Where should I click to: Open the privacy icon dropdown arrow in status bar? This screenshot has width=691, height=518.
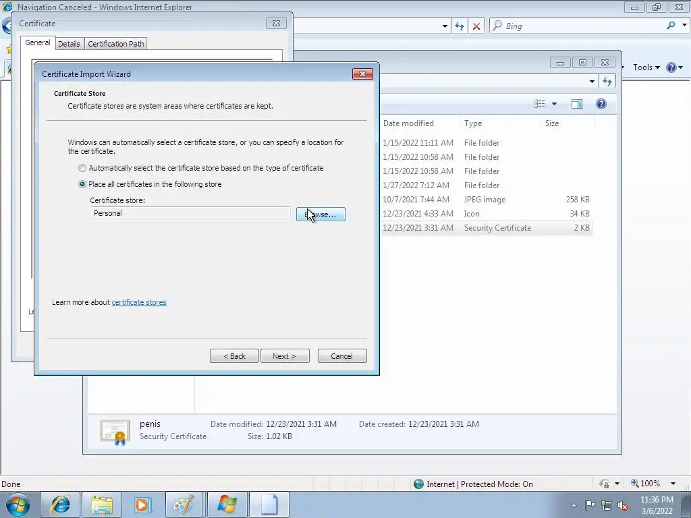click(x=617, y=484)
